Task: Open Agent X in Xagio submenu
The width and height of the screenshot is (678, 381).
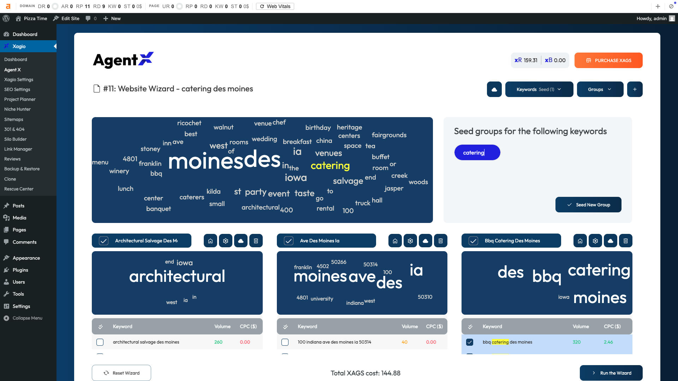Action: click(x=12, y=70)
